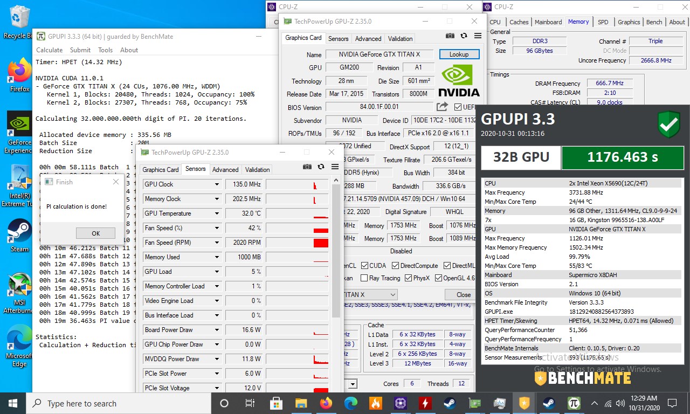Image resolution: width=690 pixels, height=414 pixels.
Task: Click camera icon in GPU-Z Graphics Card window
Action: (450, 36)
